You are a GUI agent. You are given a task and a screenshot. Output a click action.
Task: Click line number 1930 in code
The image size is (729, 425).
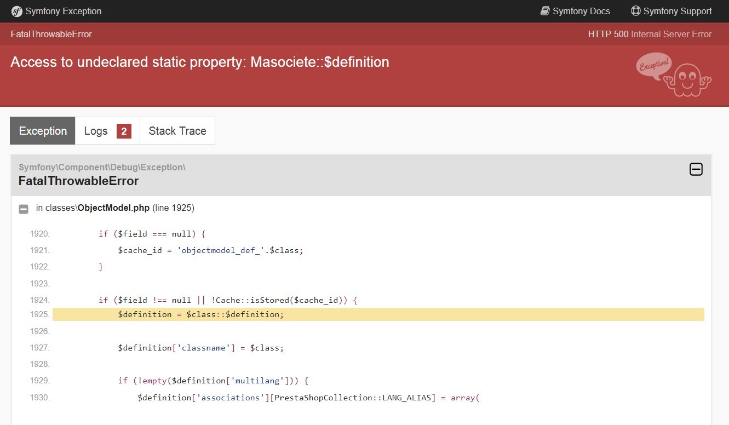[x=39, y=398]
